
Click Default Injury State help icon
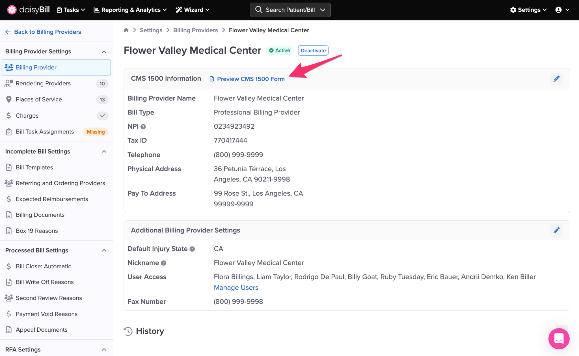pos(192,249)
